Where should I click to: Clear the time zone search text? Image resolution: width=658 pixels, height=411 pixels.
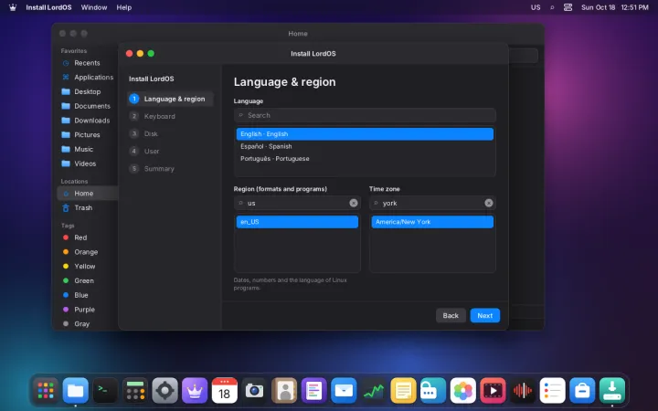click(488, 203)
